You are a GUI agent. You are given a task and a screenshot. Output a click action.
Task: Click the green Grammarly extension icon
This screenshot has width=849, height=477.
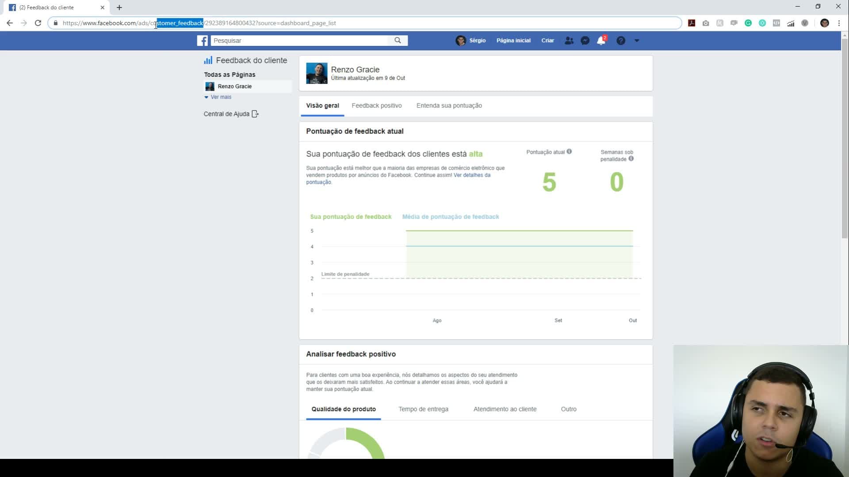point(748,23)
